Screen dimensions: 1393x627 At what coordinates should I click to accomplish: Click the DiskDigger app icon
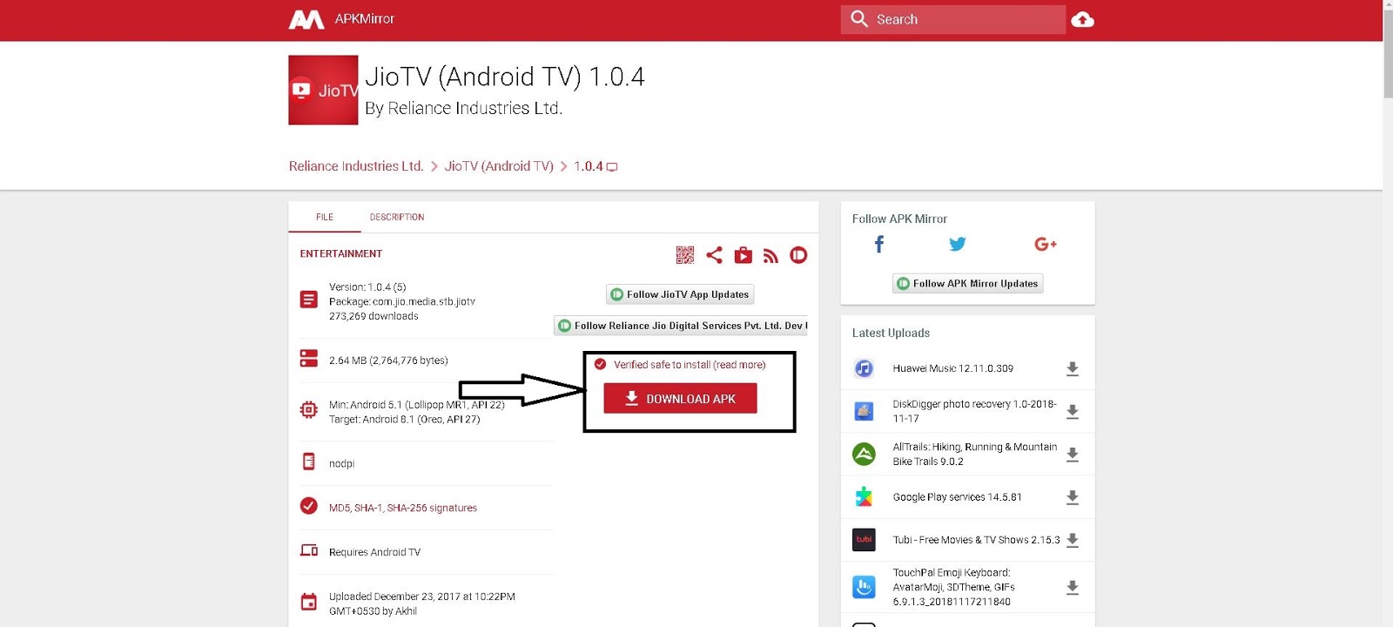click(x=864, y=411)
